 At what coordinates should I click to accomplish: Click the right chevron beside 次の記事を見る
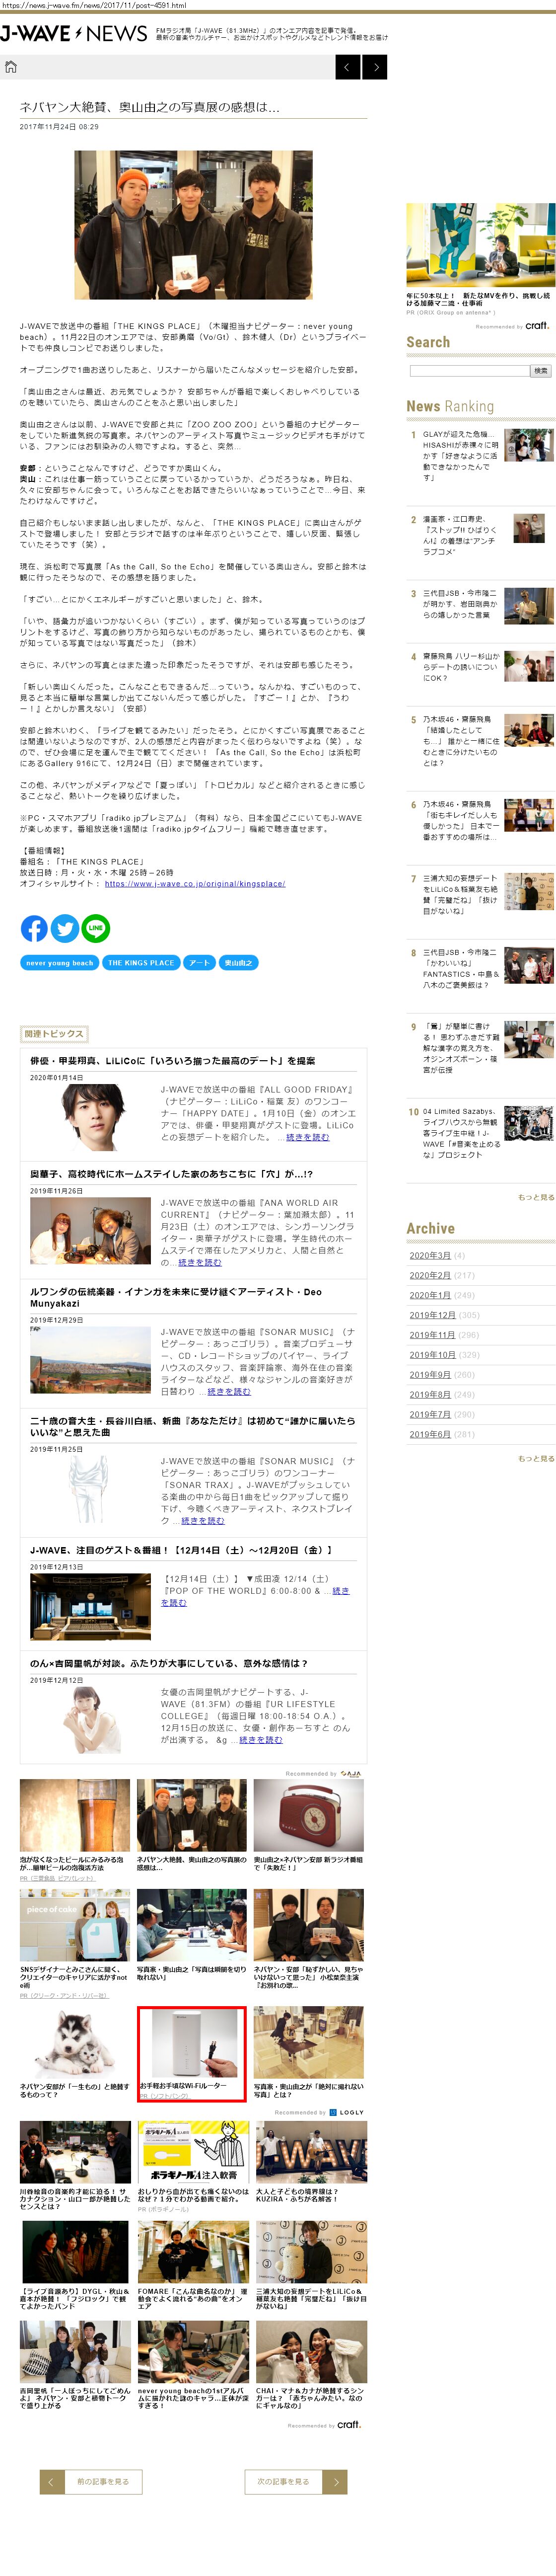coord(336,2480)
